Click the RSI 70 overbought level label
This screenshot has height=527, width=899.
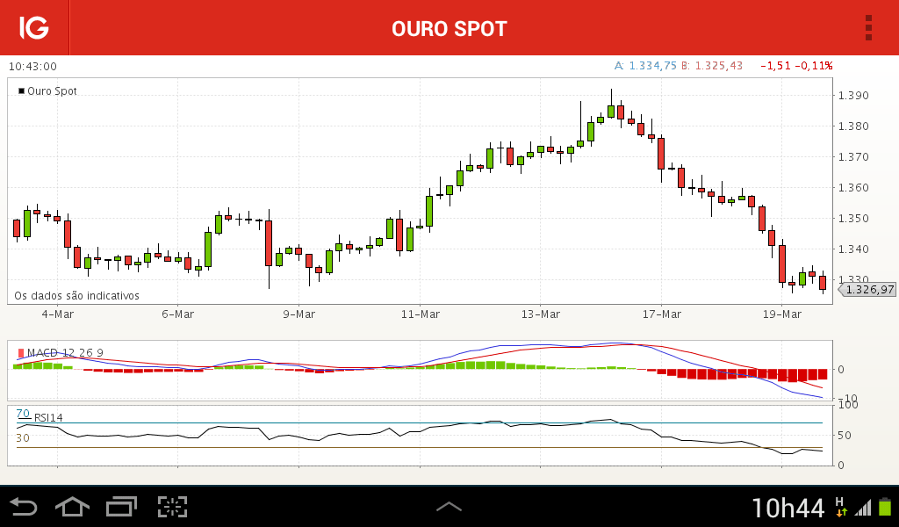click(23, 414)
